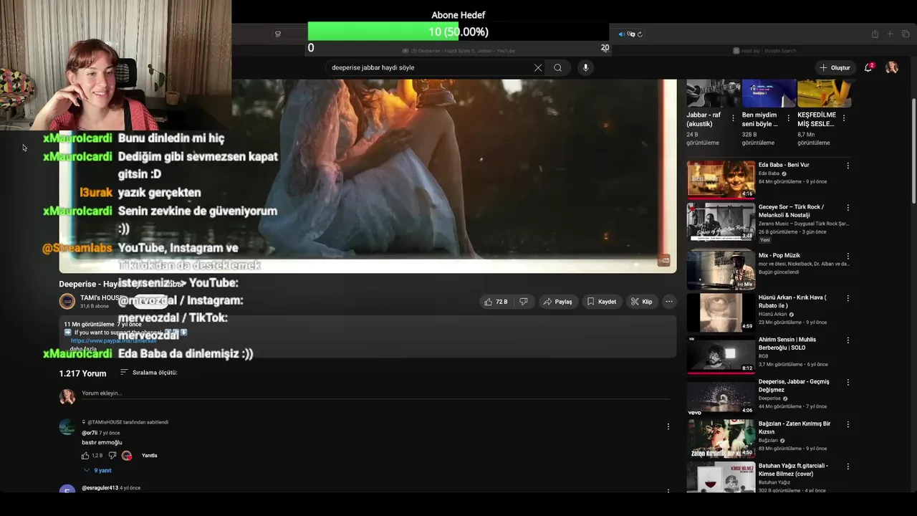This screenshot has height=516, width=917.
Task: Like the bastır emmoğlu comment
Action: pos(85,456)
